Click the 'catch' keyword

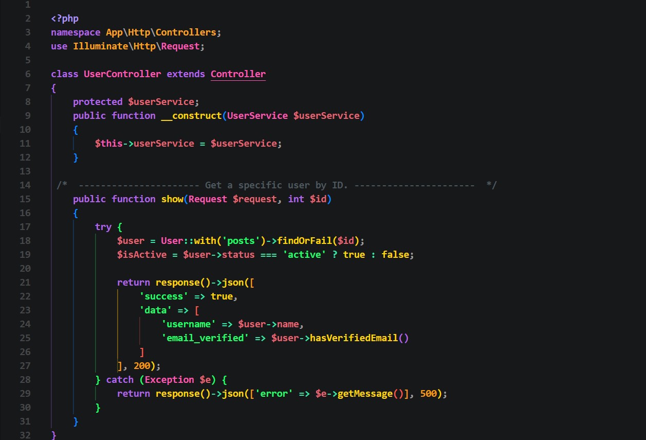(x=120, y=379)
